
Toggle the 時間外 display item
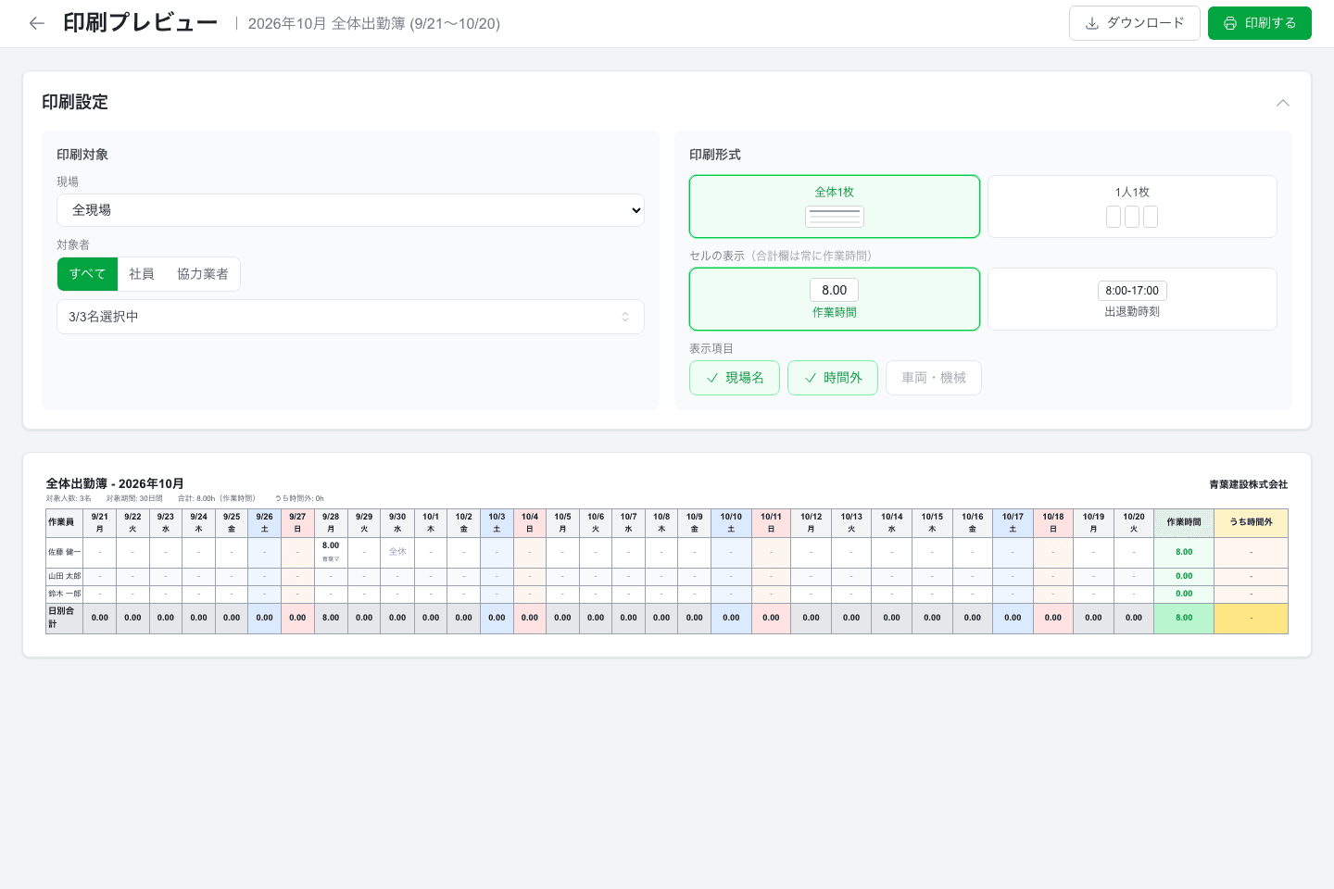coord(833,378)
